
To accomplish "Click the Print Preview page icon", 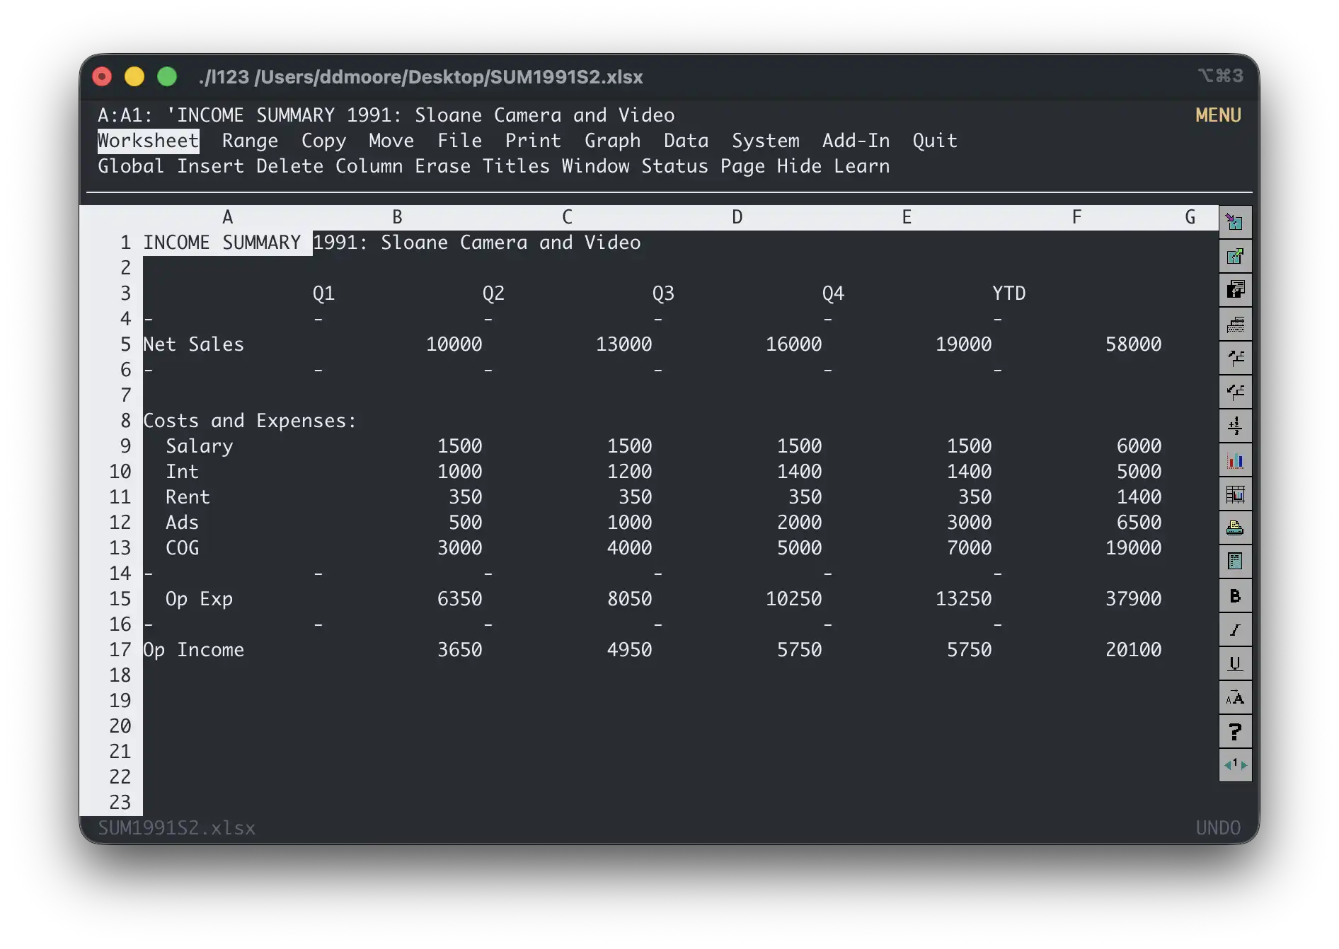I will [1235, 562].
